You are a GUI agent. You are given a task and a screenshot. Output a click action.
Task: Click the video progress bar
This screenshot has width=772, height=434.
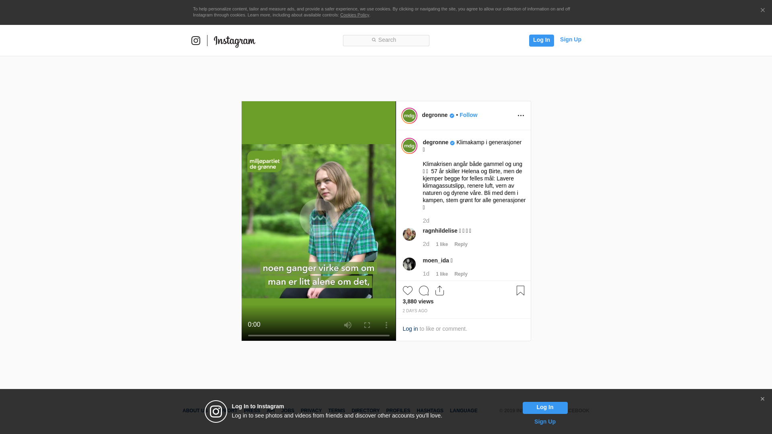(319, 336)
